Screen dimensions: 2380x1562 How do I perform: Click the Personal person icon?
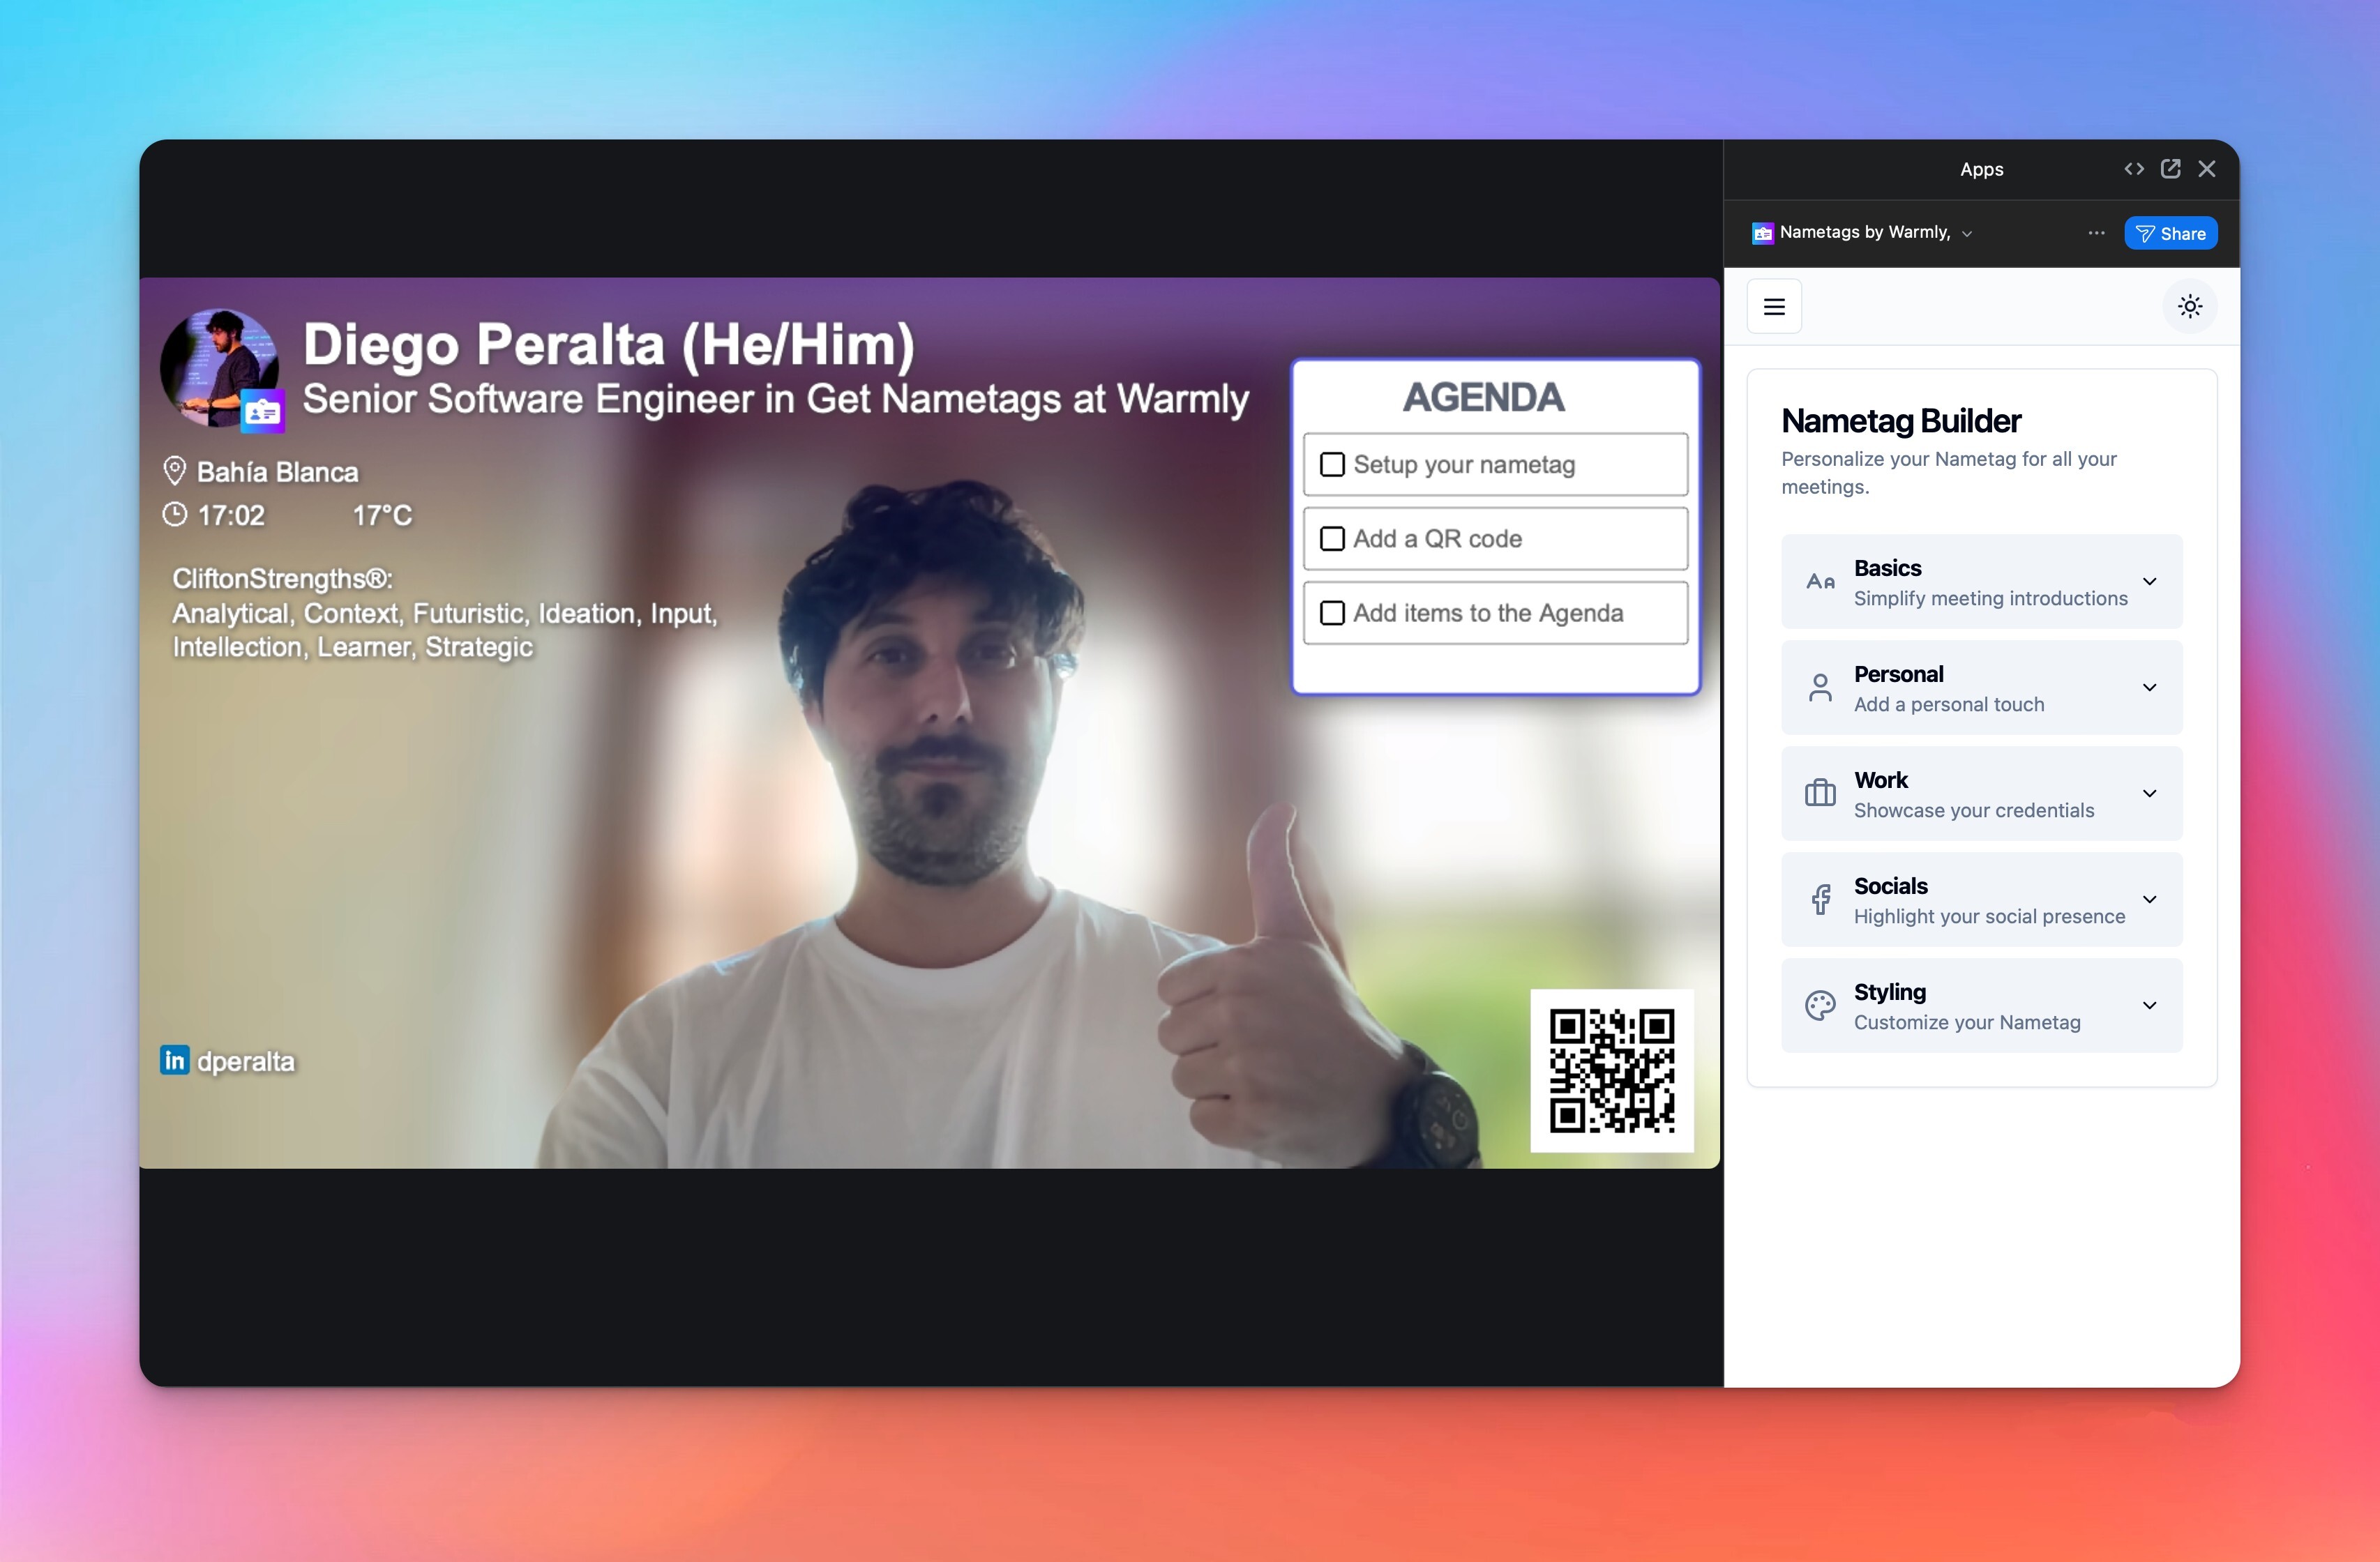(1820, 687)
